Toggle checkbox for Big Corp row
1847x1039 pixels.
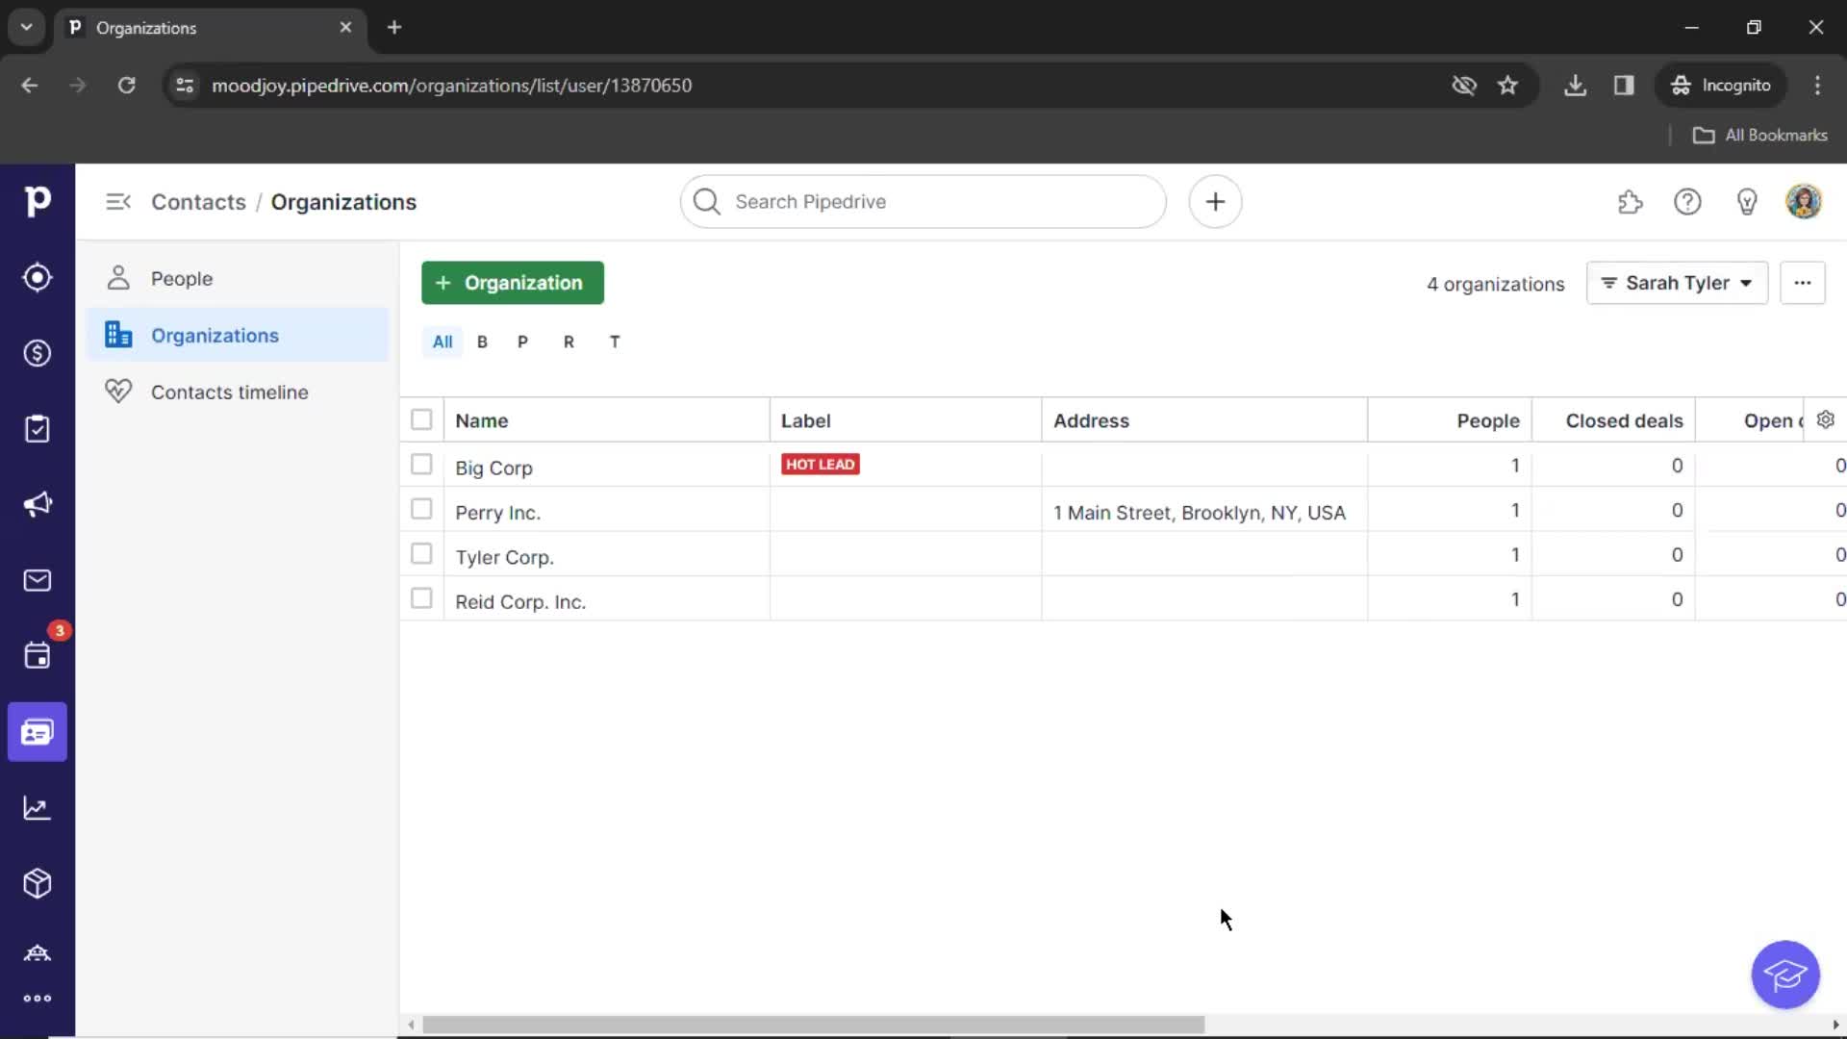421,465
